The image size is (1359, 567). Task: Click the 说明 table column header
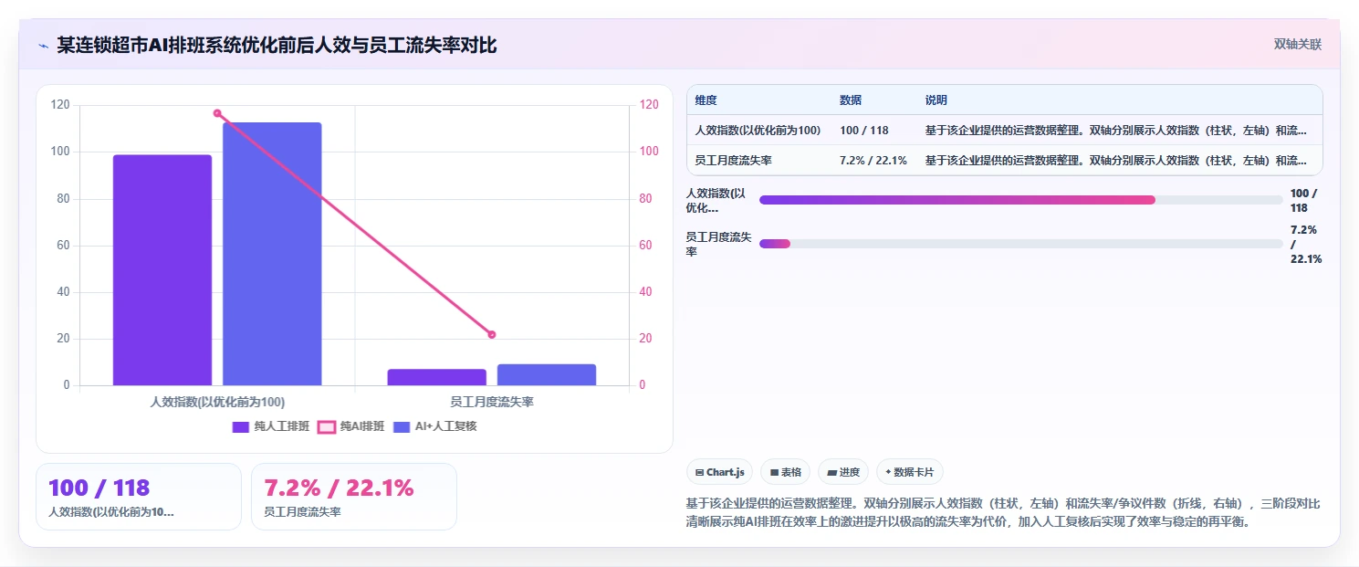936,100
